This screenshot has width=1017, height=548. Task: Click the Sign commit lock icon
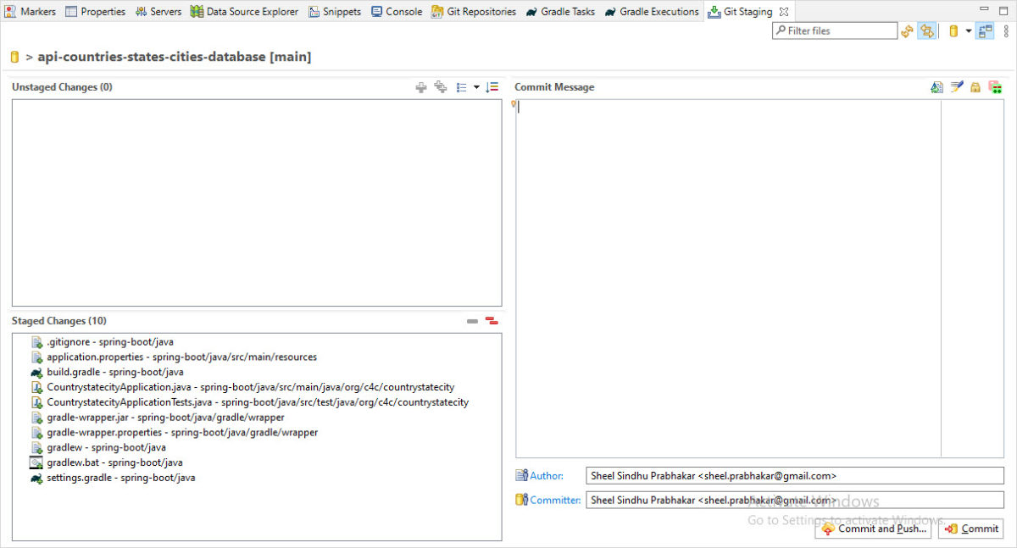[975, 87]
